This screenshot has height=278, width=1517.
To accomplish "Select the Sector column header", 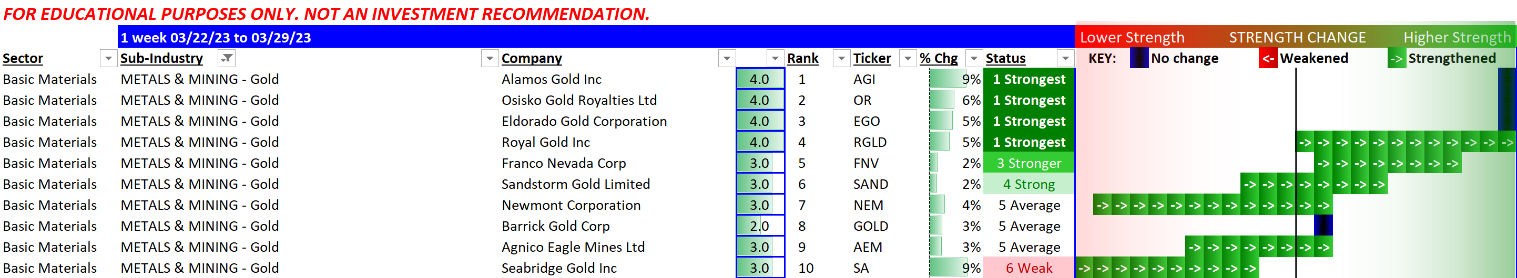I will (23, 58).
